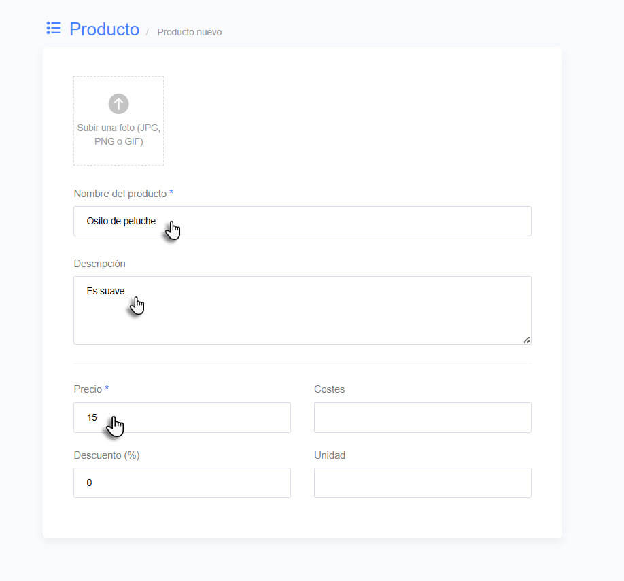Select the Descuento (%) input field
Screen dimensions: 624x581
[x=182, y=482]
